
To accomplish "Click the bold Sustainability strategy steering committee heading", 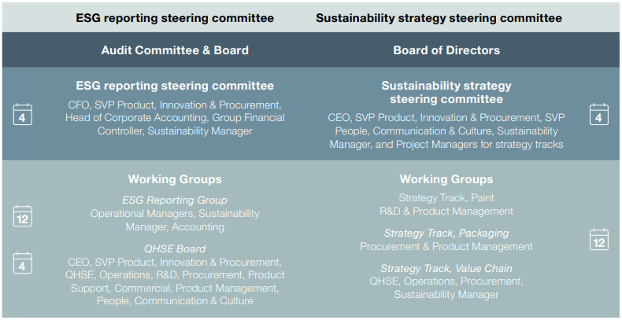I will [446, 93].
